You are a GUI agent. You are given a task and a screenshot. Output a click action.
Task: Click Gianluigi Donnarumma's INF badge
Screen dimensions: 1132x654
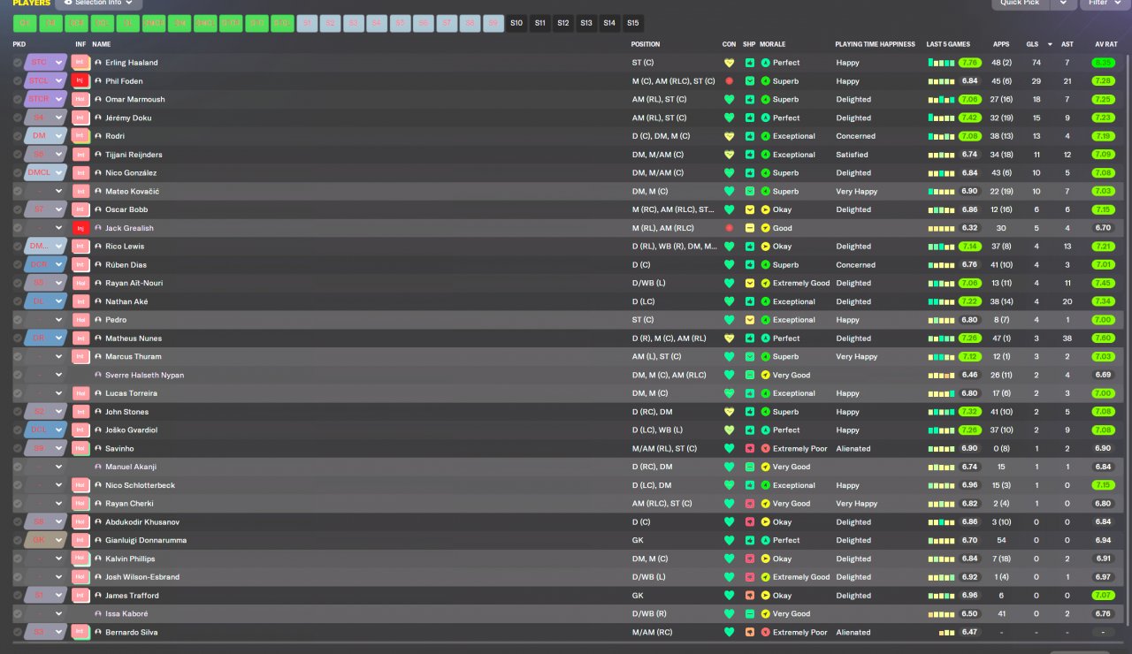pos(81,541)
